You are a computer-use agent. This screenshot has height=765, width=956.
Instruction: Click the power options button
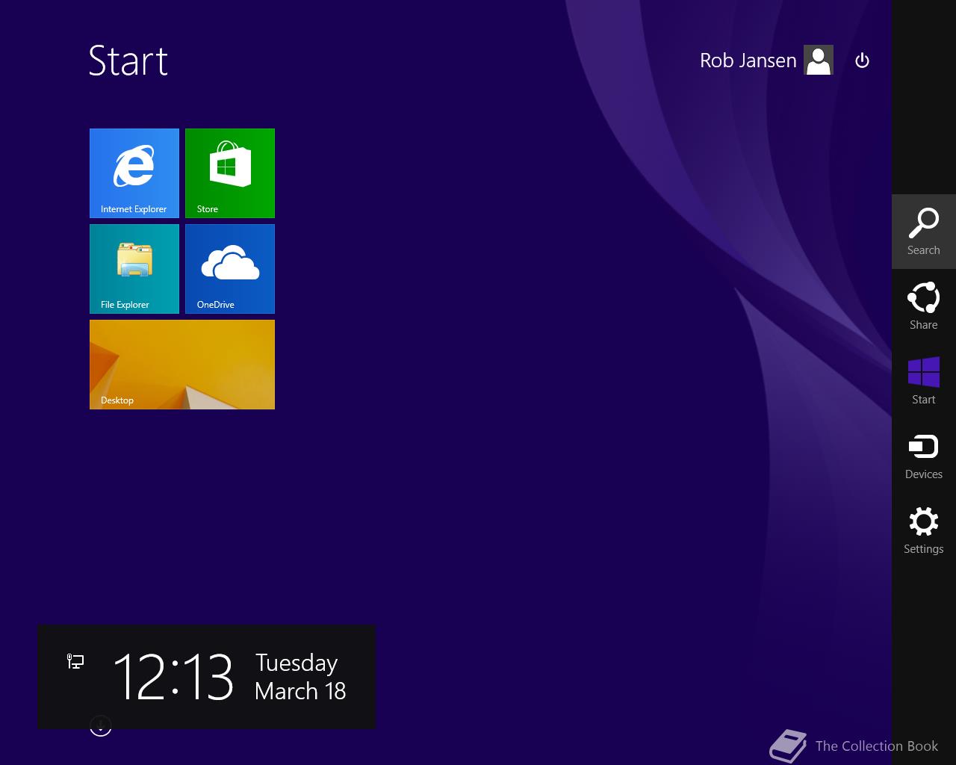tap(862, 61)
